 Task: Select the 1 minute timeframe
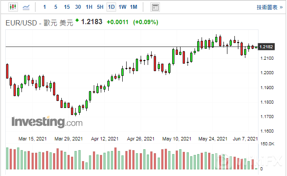(44, 7)
